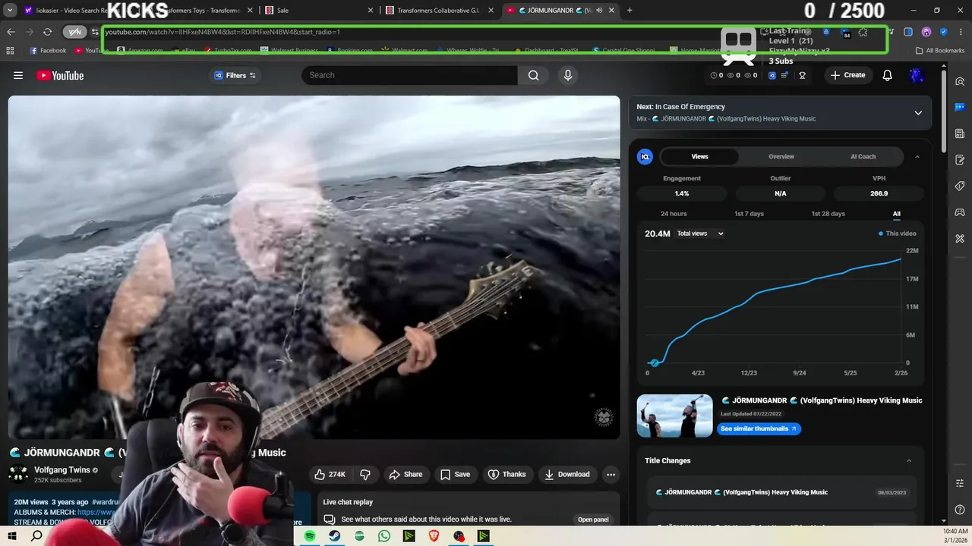Click the Download button

(567, 474)
